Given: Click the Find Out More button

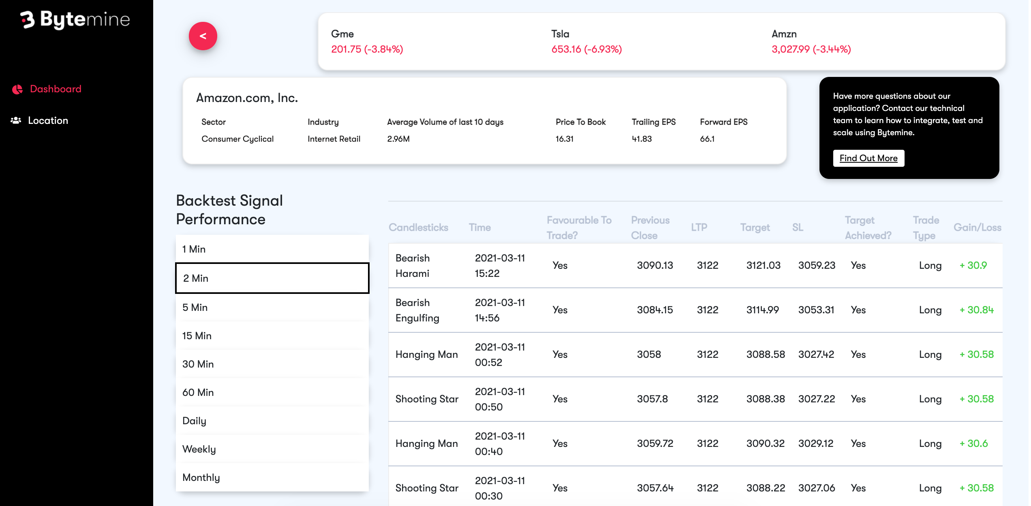Looking at the screenshot, I should coord(868,158).
